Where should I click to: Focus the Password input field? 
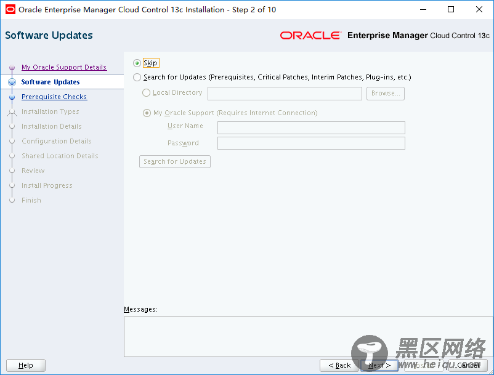coord(311,143)
